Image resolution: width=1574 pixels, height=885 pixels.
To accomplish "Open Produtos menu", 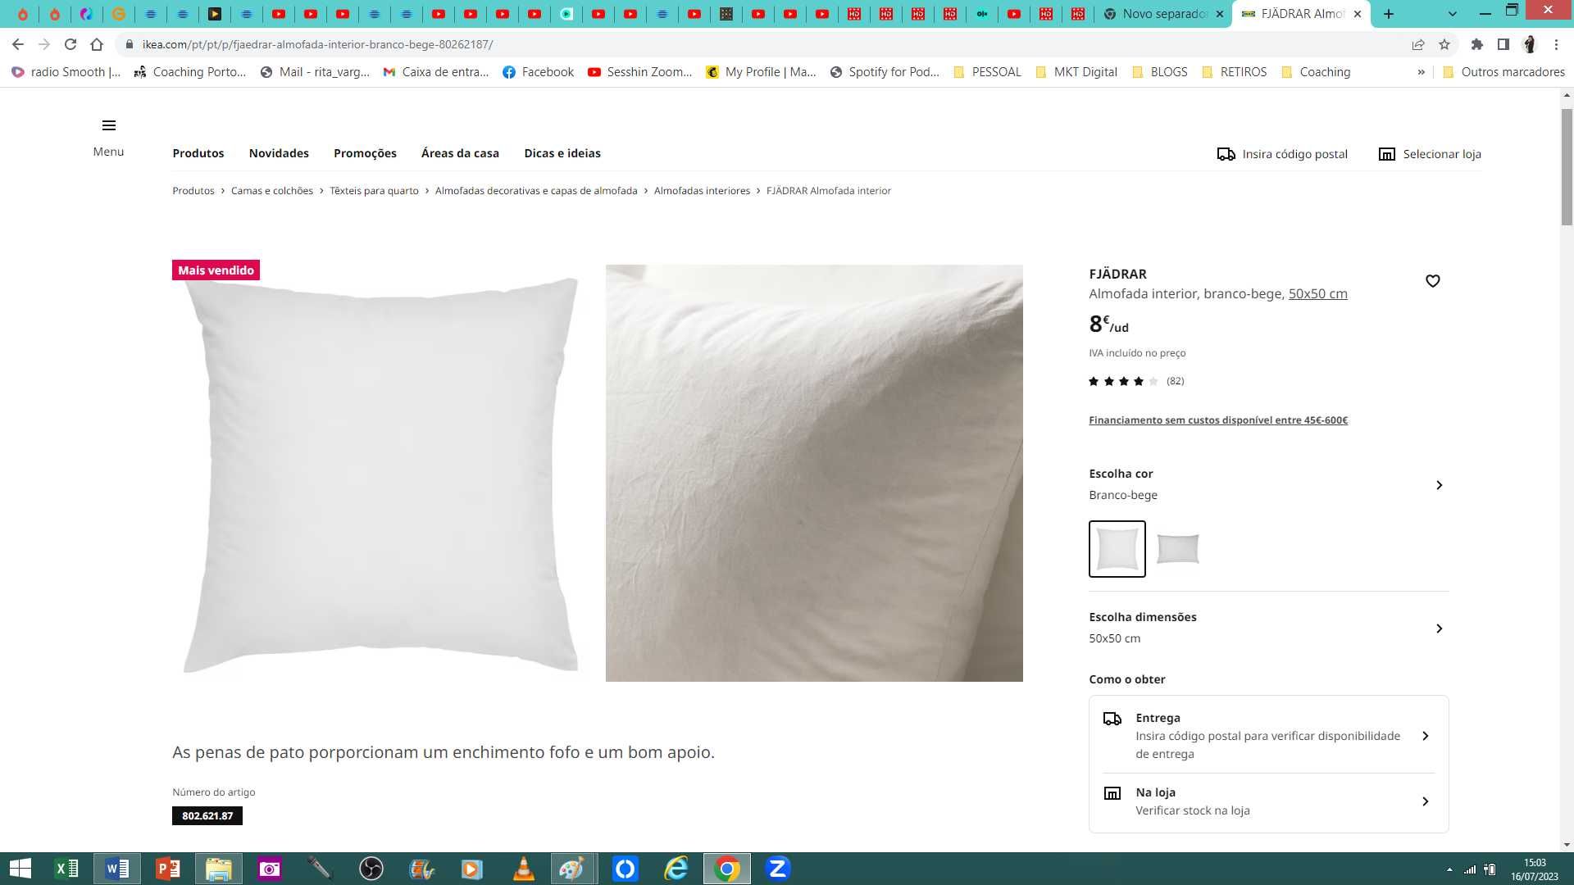I will click(x=198, y=153).
